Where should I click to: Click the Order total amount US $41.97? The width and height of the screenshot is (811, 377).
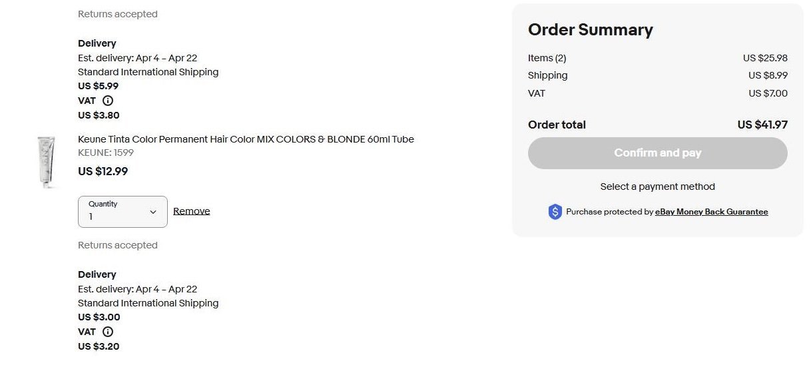coord(762,125)
